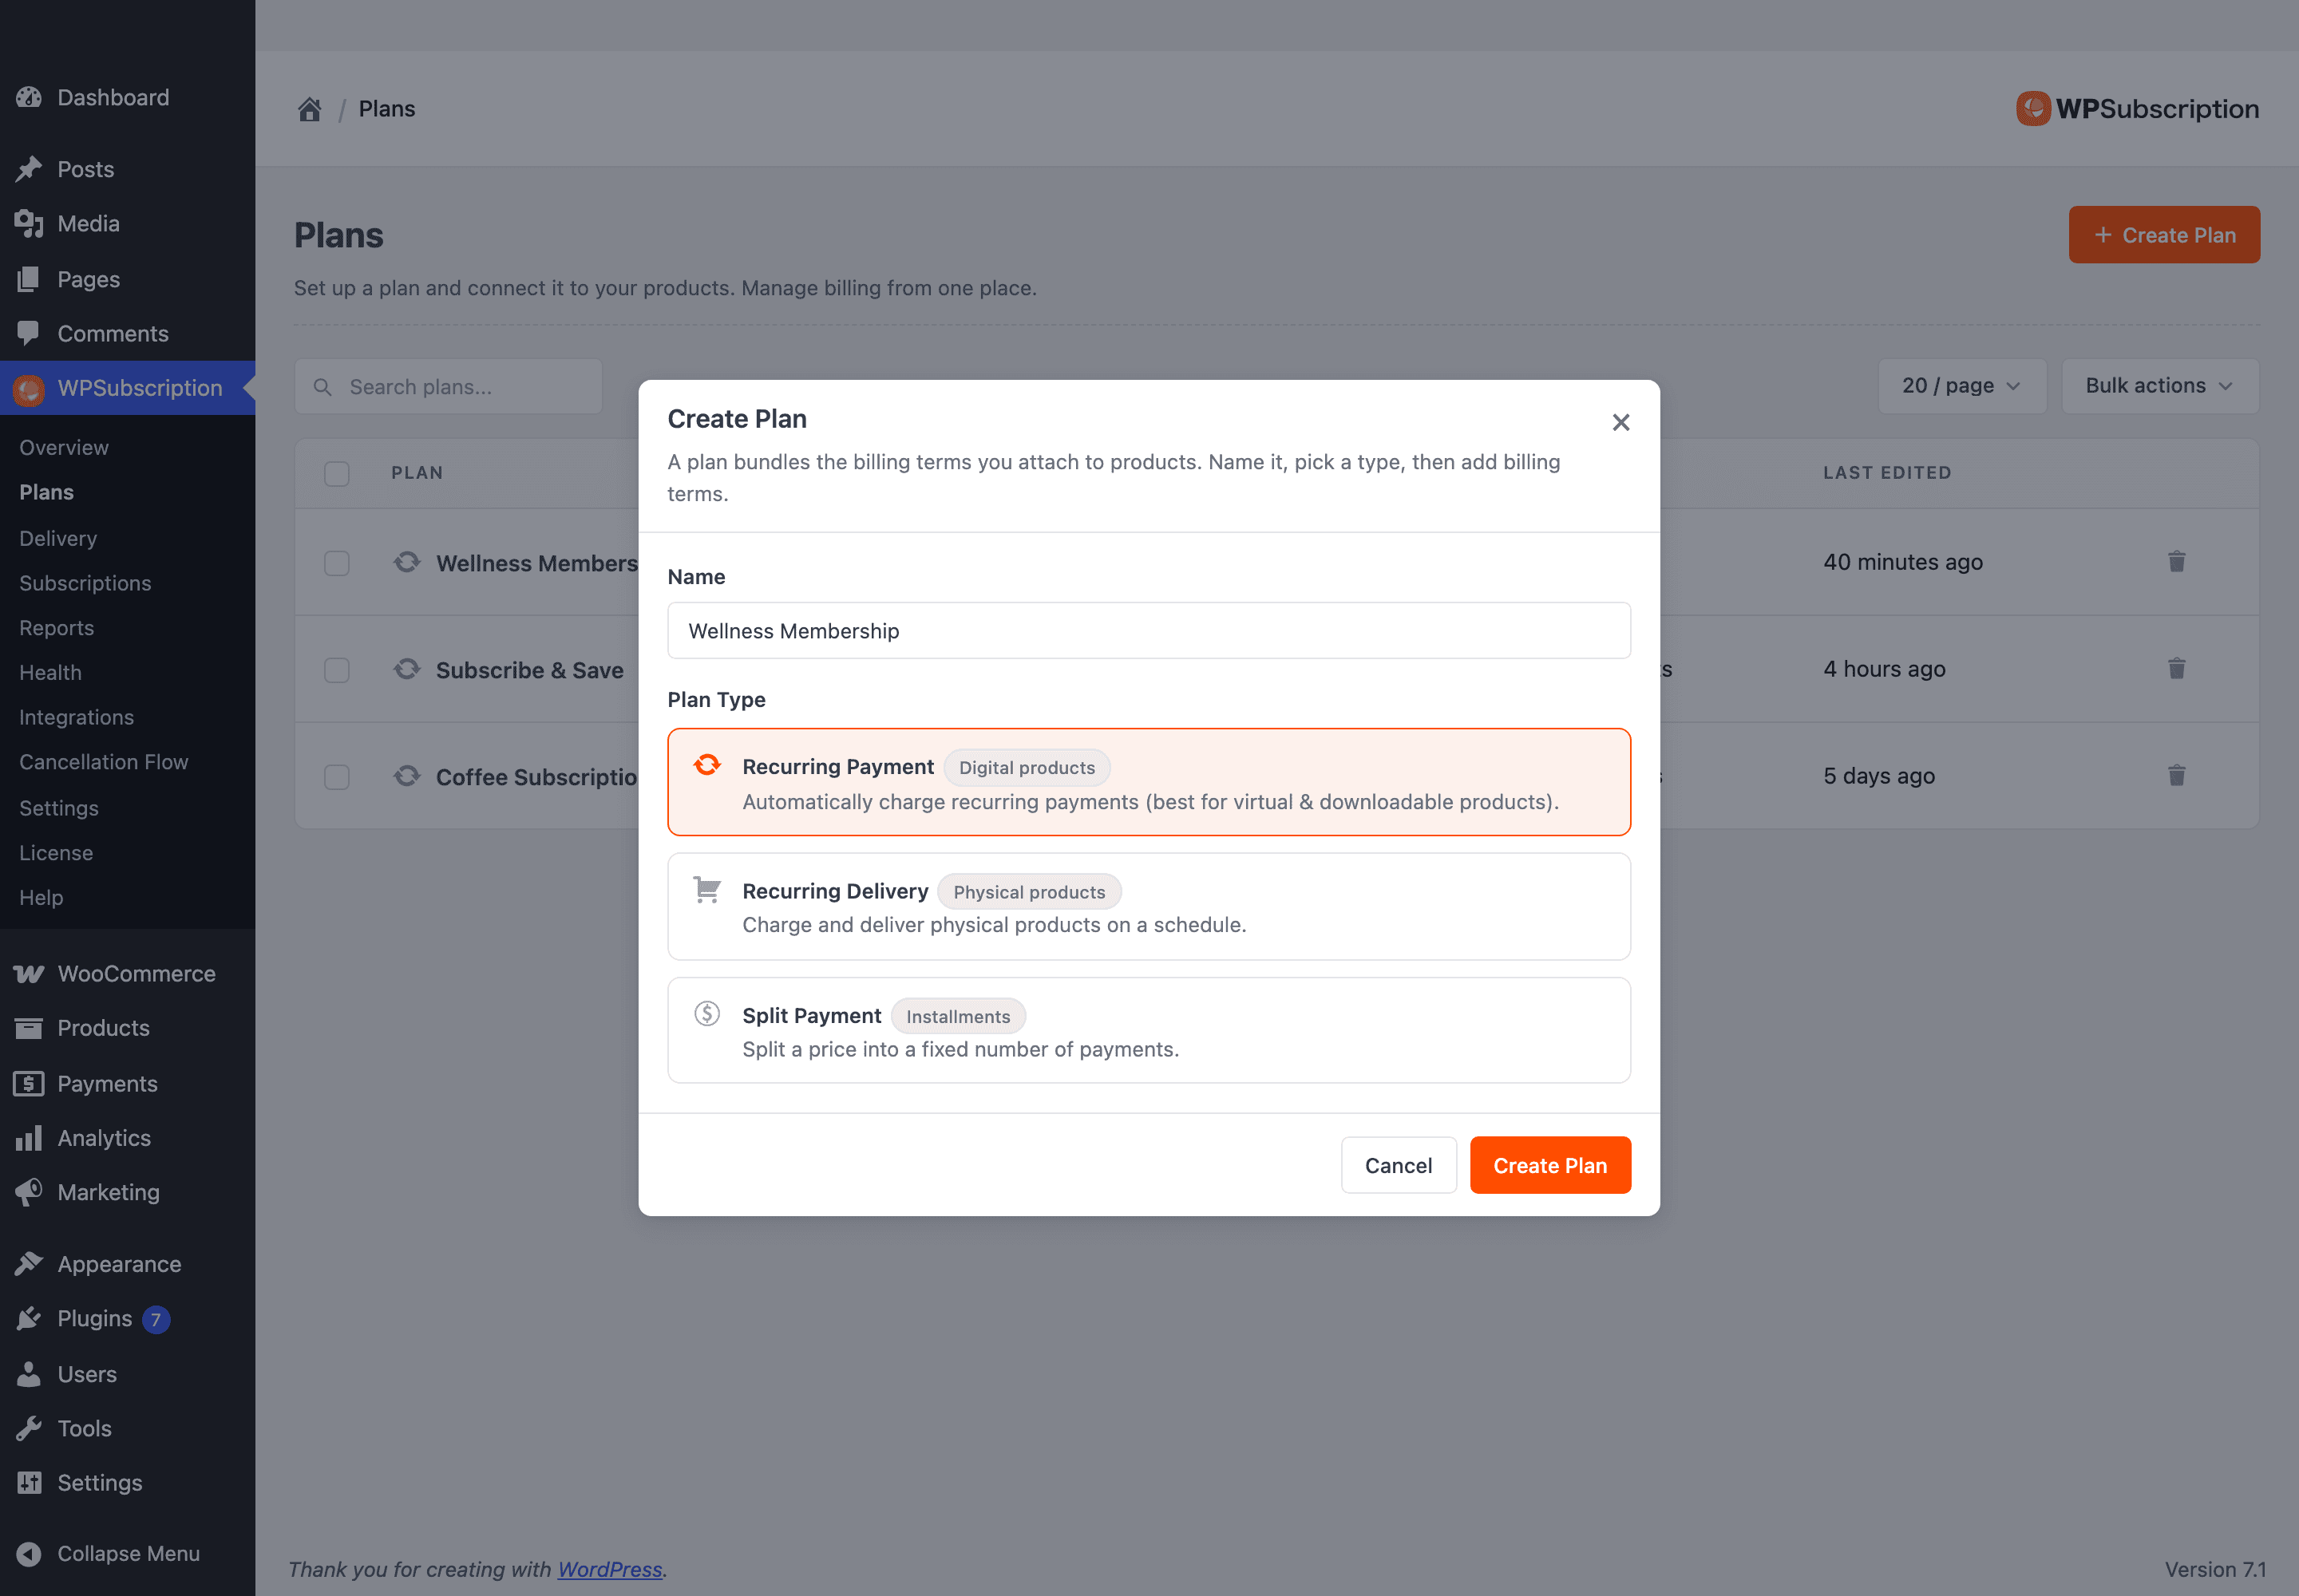
Task: Click the Tools wrench icon
Action: [x=29, y=1428]
